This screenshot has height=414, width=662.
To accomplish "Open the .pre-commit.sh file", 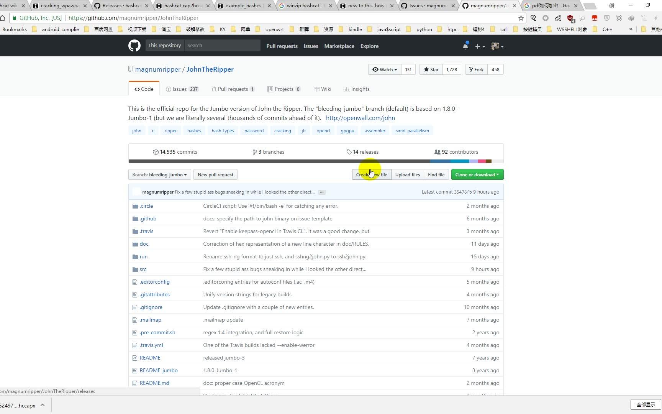I will [x=157, y=332].
